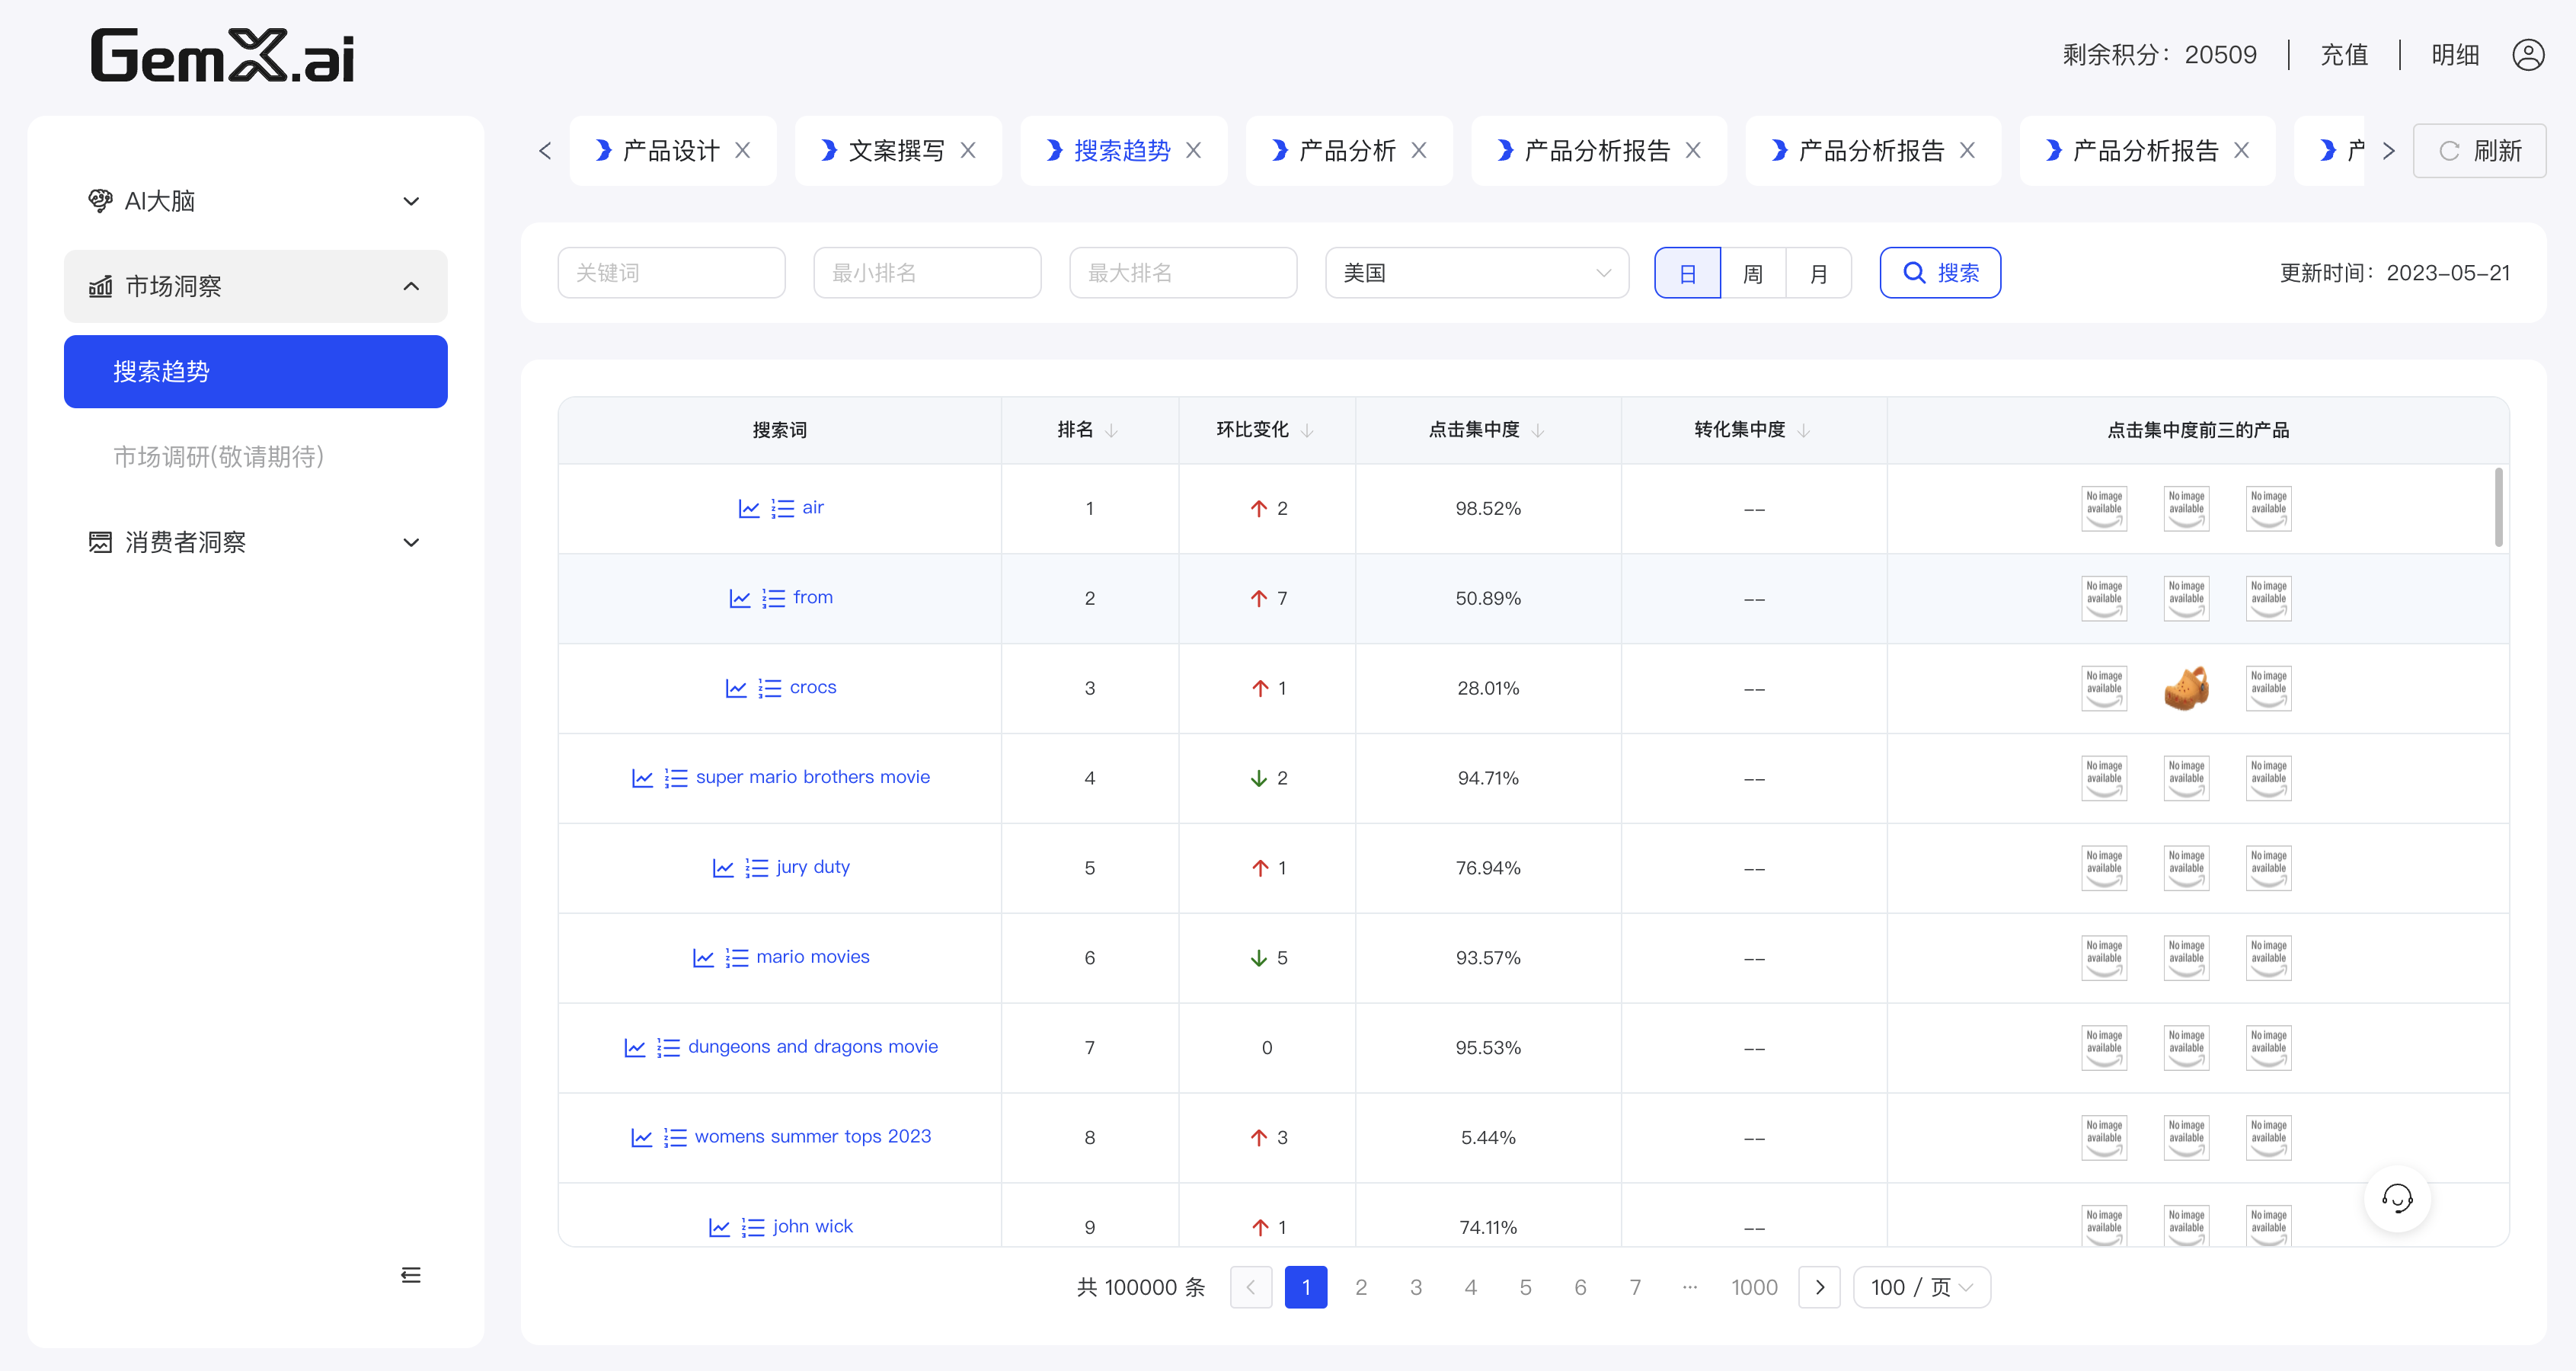Open the 美国 country dropdown
This screenshot has width=2576, height=1371.
point(1477,273)
